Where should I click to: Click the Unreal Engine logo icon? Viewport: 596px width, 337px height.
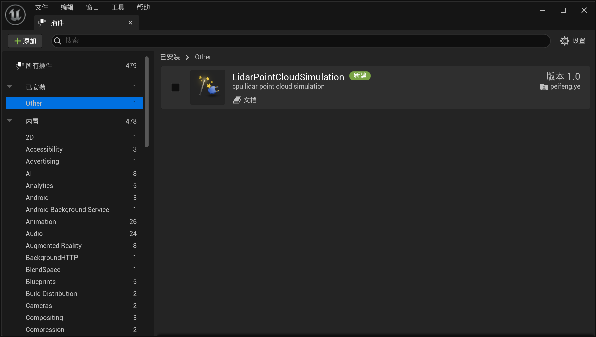(15, 15)
